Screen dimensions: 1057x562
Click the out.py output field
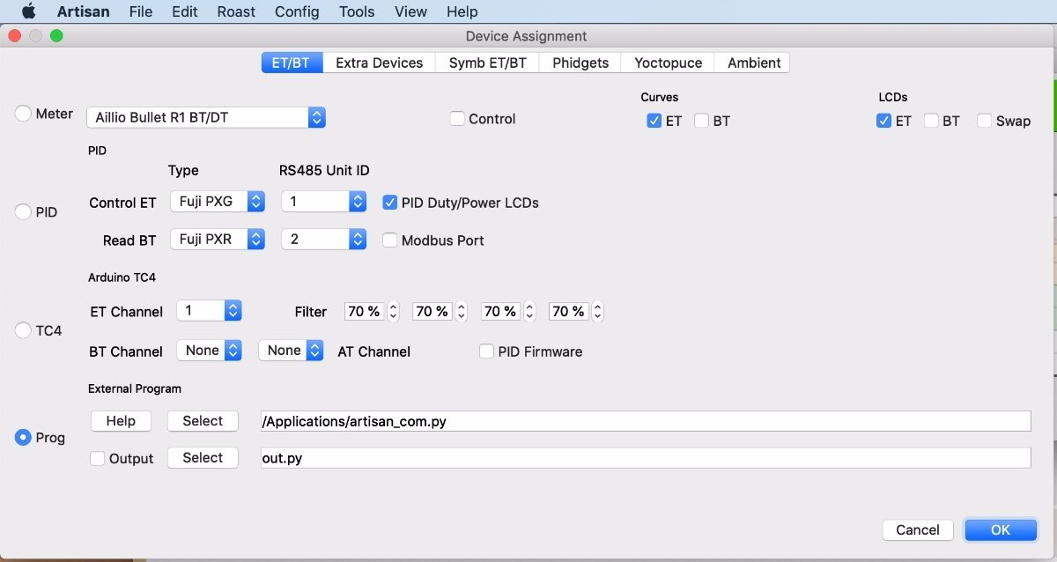click(x=646, y=458)
